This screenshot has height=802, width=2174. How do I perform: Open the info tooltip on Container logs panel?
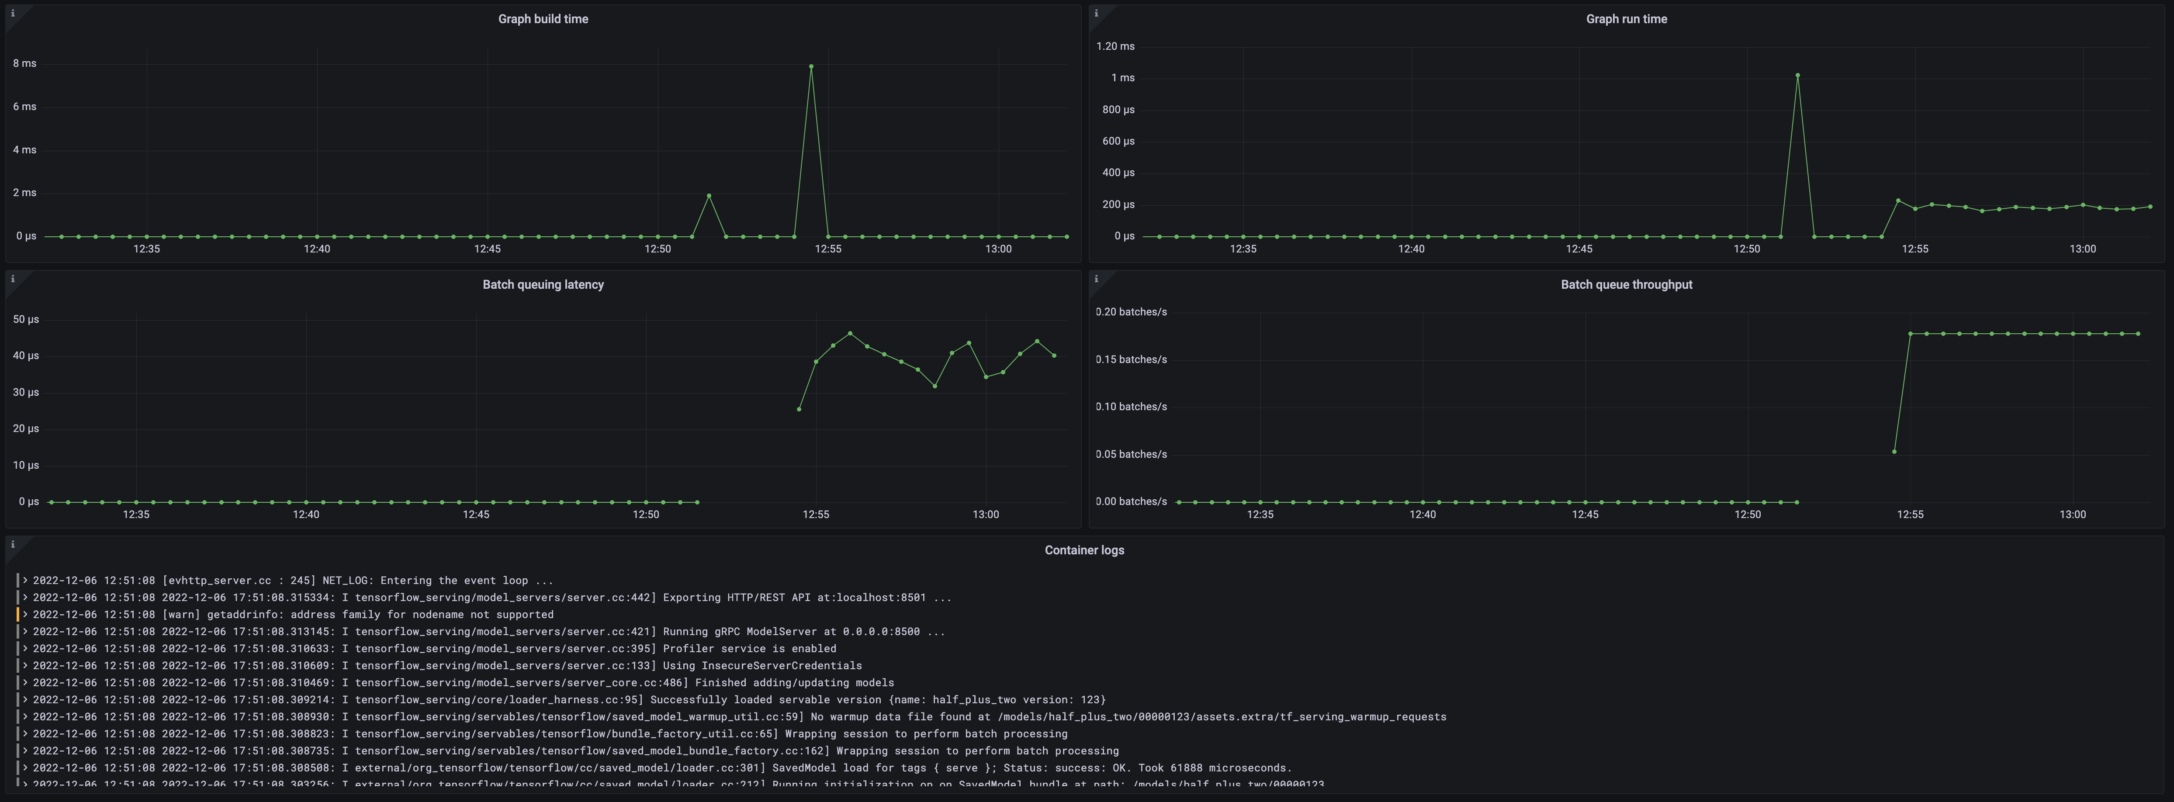point(13,544)
